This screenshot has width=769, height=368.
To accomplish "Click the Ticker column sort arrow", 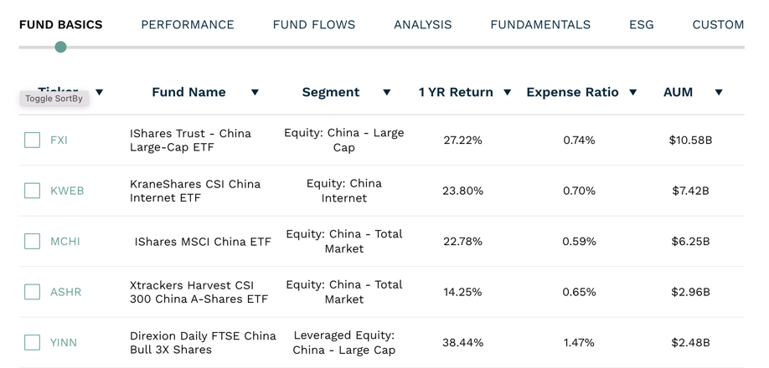I will coord(100,92).
